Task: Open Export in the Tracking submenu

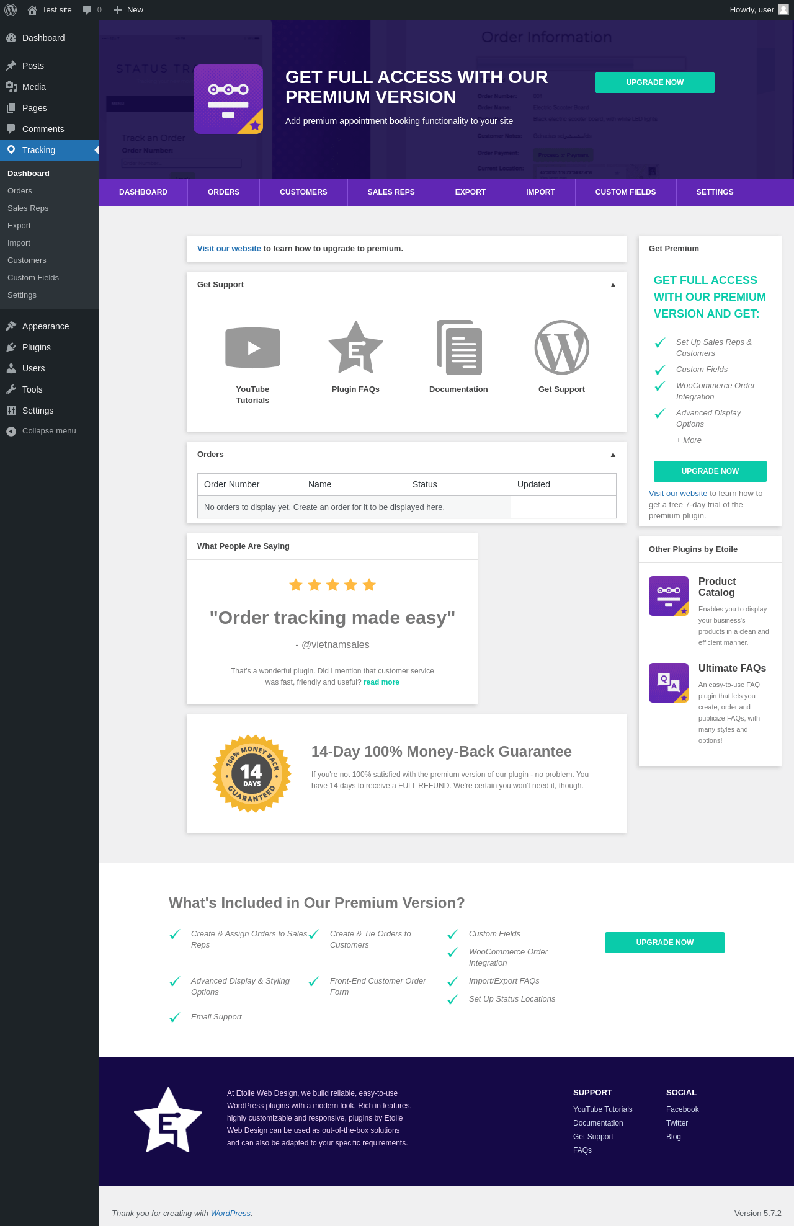Action: tap(19, 226)
